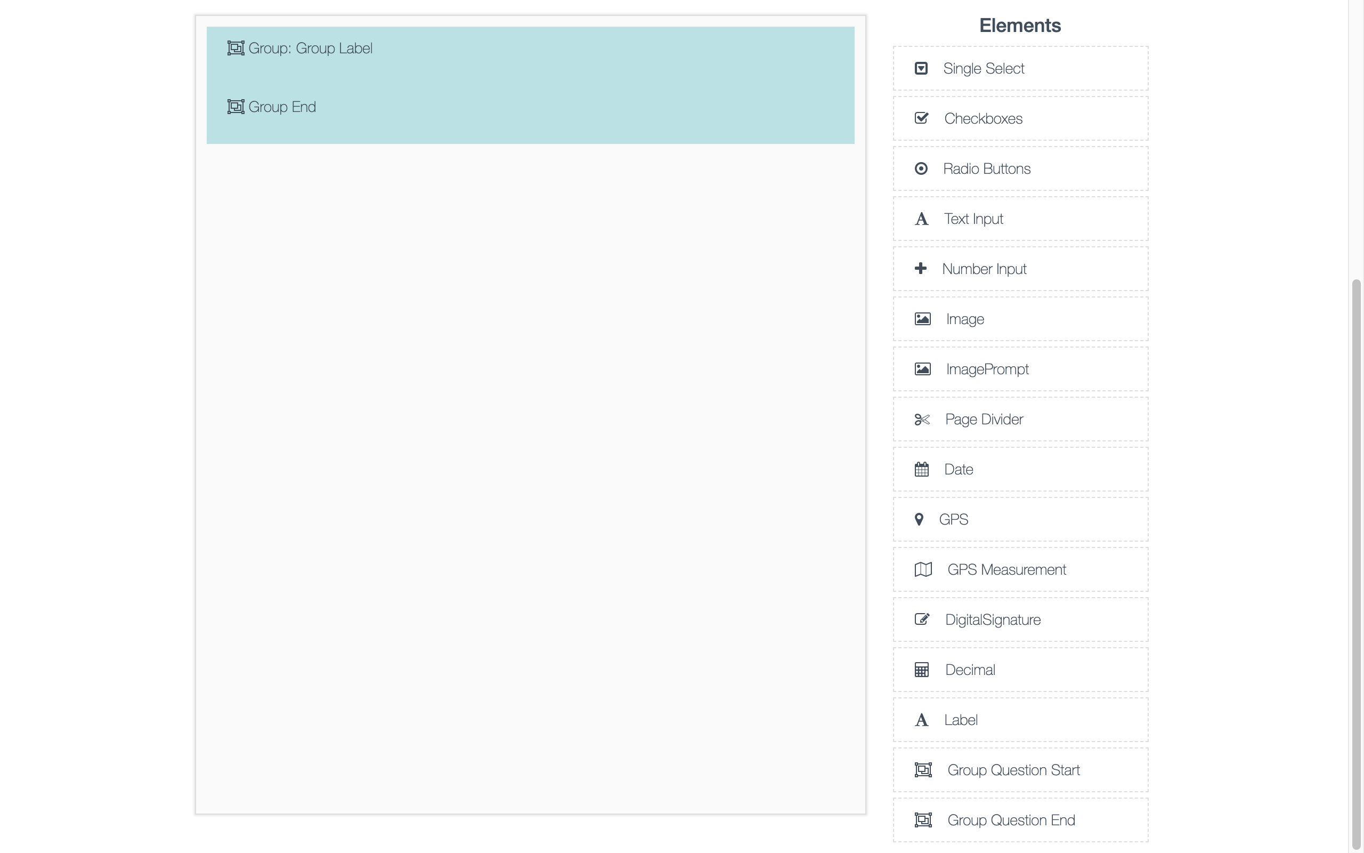
Task: Click the page vertical scrollbar
Action: 1356,564
